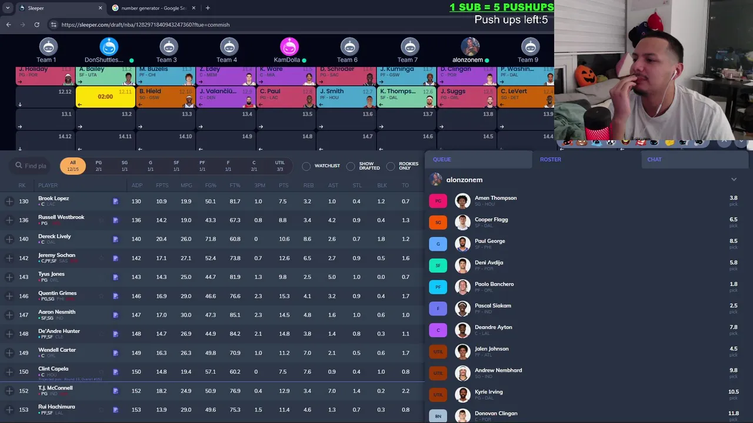Image resolution: width=753 pixels, height=423 pixels.
Task: Filter players by All positions
Action: click(73, 166)
